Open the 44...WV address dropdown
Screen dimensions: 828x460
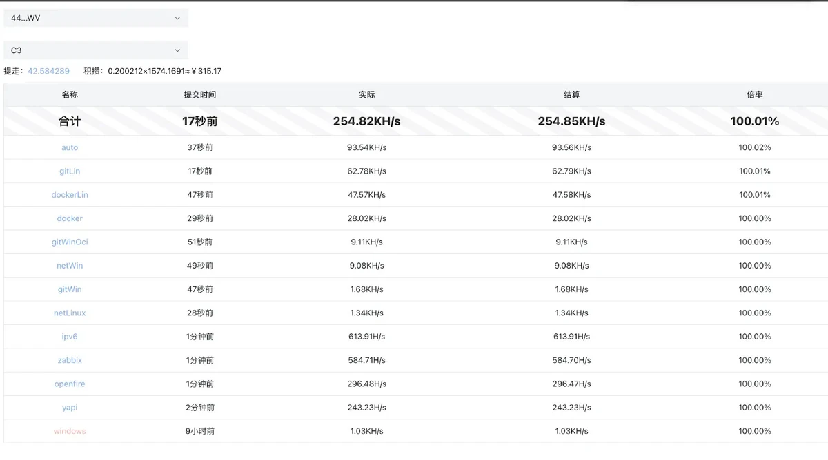[x=95, y=18]
